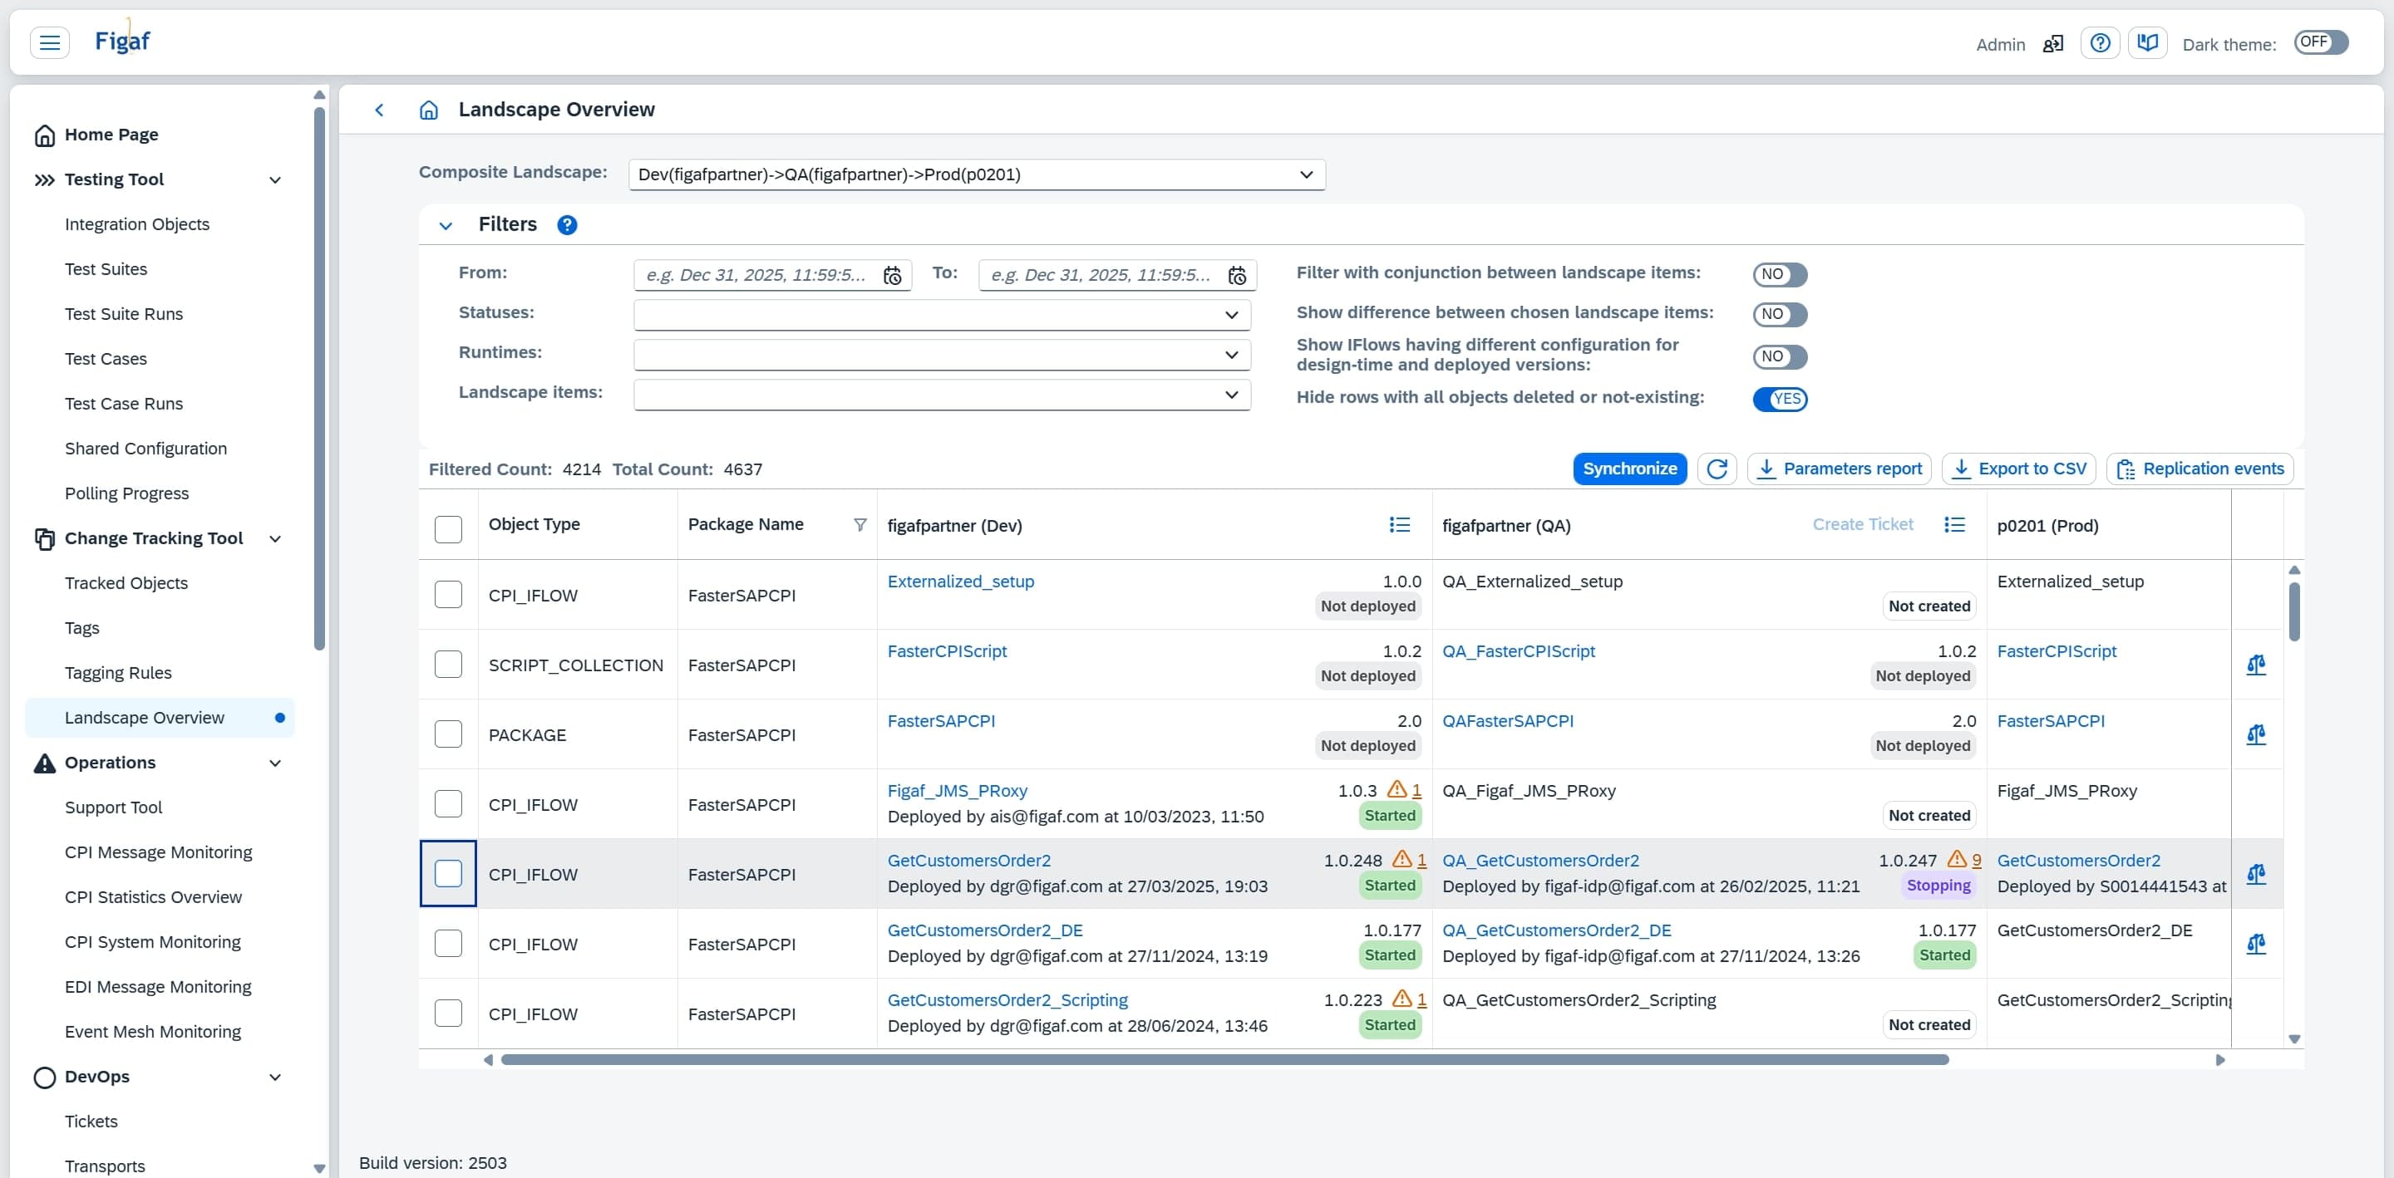2394x1178 pixels.
Task: Toggle the Dark theme switch
Action: pyautogui.click(x=2321, y=42)
